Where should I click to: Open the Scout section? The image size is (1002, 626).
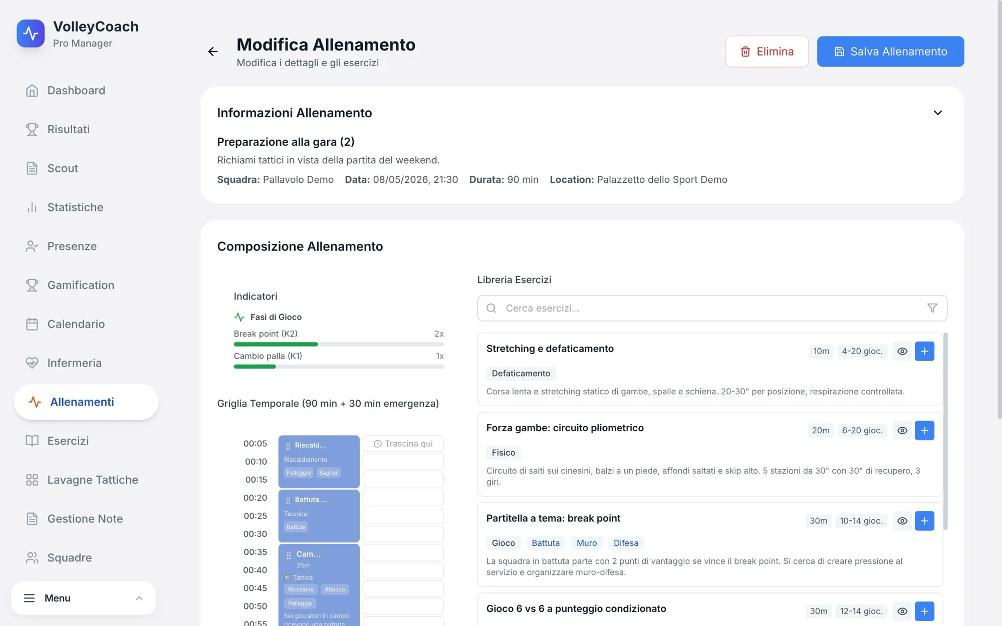coord(86,168)
